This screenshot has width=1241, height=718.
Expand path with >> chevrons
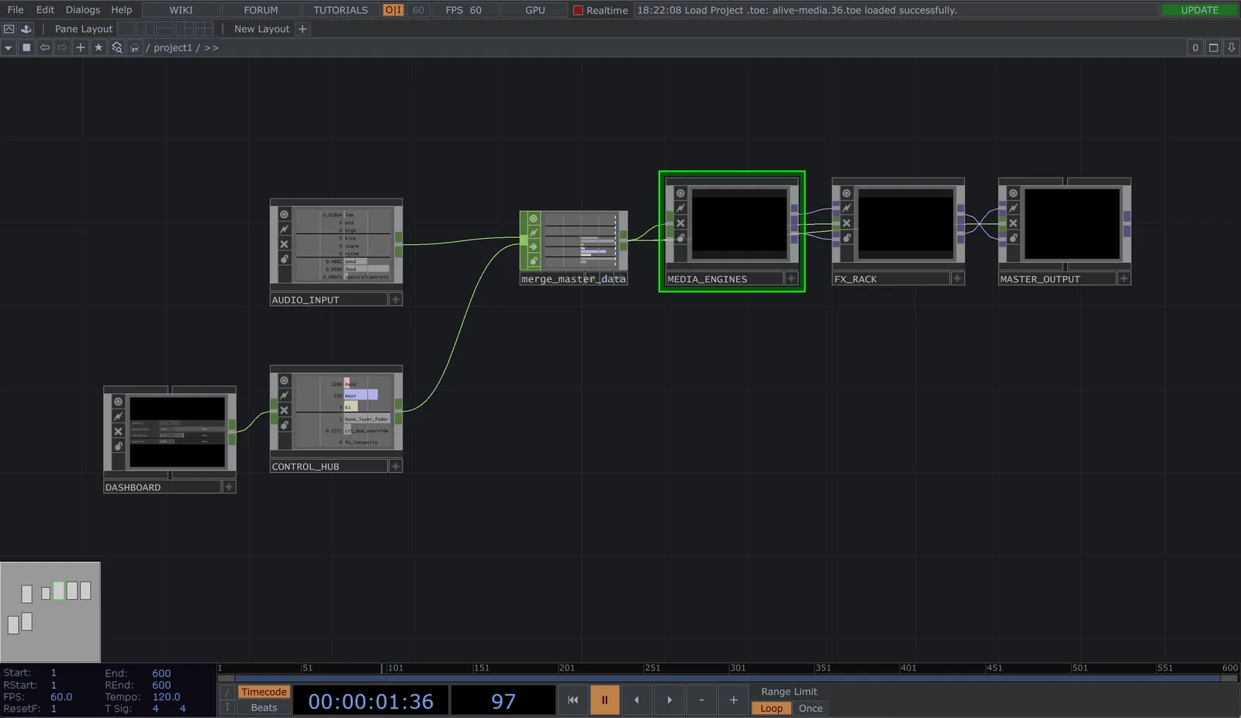coord(211,47)
